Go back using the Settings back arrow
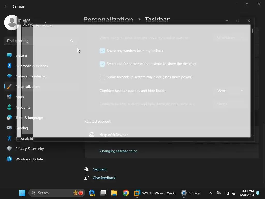 (x=6, y=6)
